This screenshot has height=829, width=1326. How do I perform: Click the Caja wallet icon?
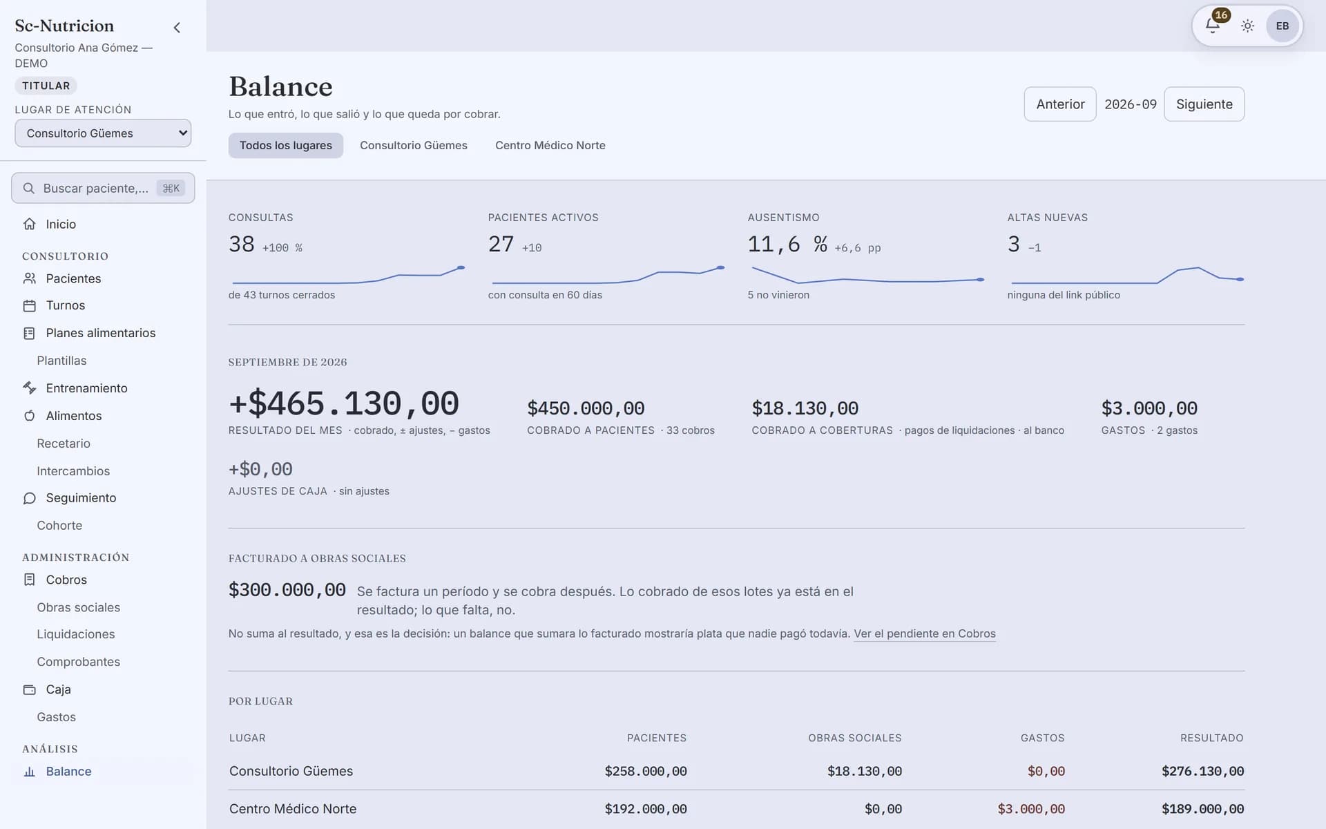tap(29, 689)
